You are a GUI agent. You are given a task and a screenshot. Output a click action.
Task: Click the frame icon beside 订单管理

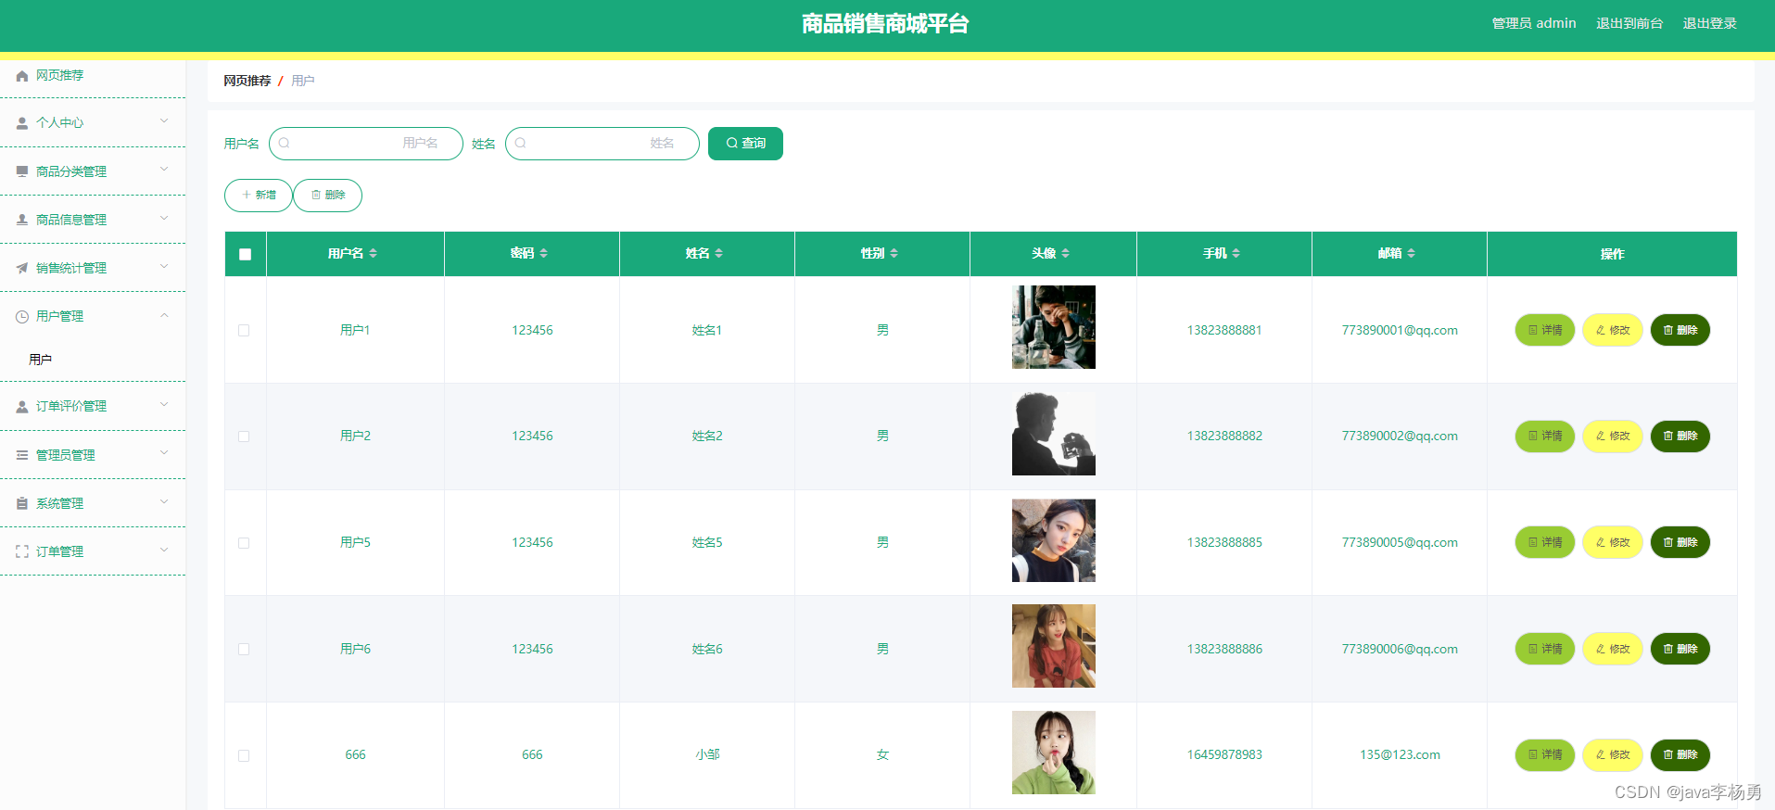(22, 551)
